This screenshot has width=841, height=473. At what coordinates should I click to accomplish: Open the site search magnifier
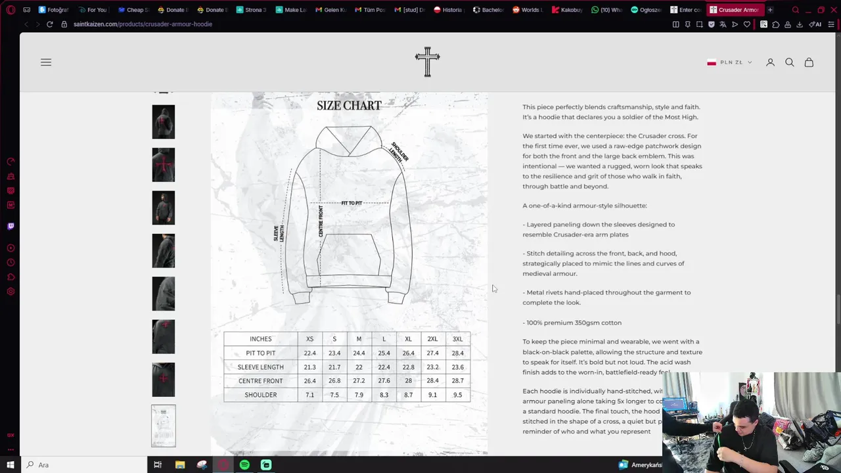pos(790,62)
